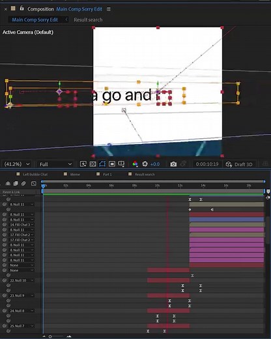
Task: Toggle the motion blur timeline icon
Action: click(x=23, y=183)
